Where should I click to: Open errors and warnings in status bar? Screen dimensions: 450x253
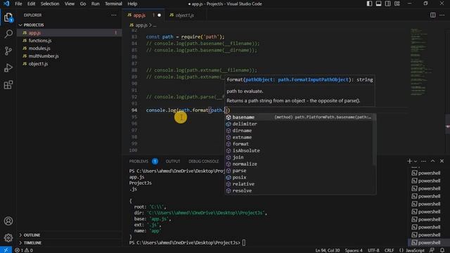pyautogui.click(x=24, y=250)
